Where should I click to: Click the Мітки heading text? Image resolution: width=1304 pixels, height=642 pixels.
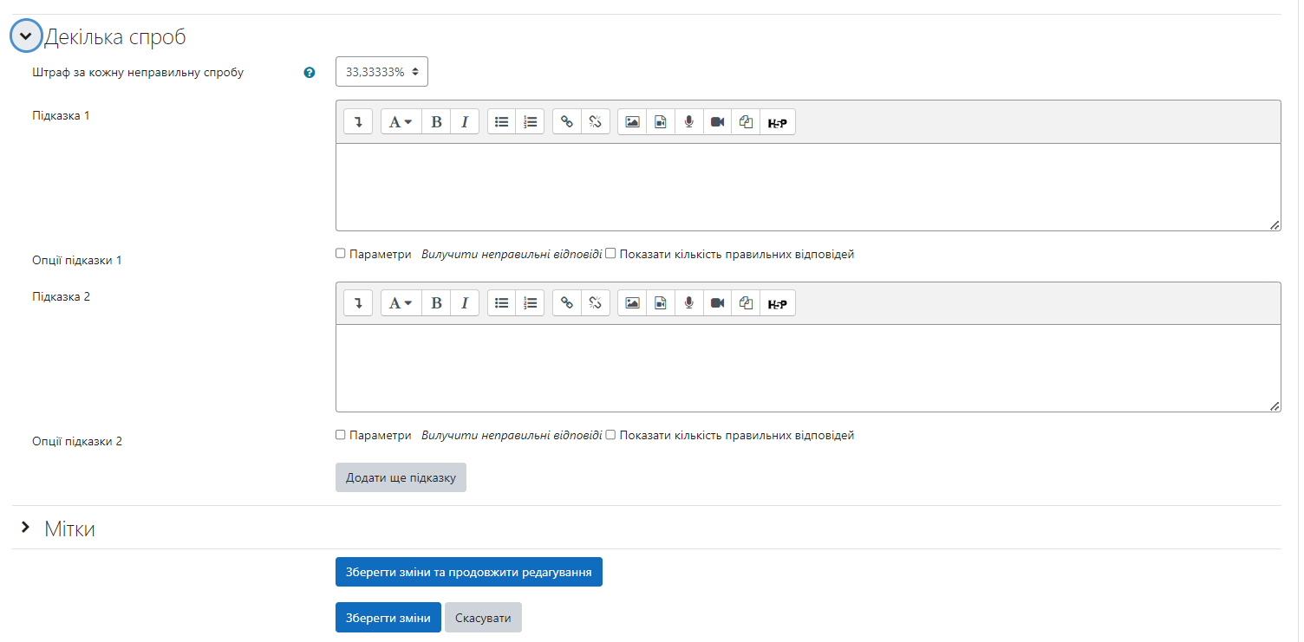pos(69,529)
